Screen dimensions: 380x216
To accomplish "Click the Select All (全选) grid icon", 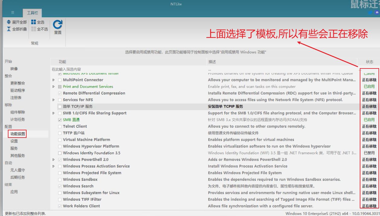I will 34,22.
